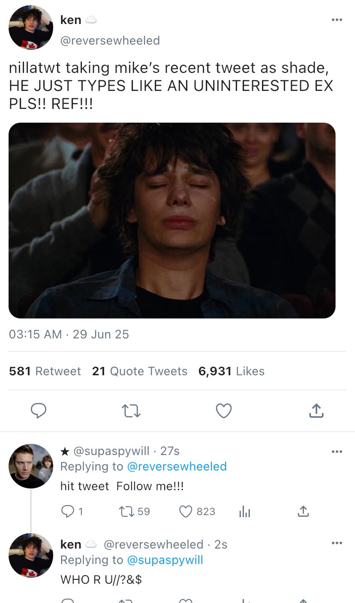Like supaspywill's reply with 823 likes
Viewport: 355px width, 603px height.
[186, 511]
